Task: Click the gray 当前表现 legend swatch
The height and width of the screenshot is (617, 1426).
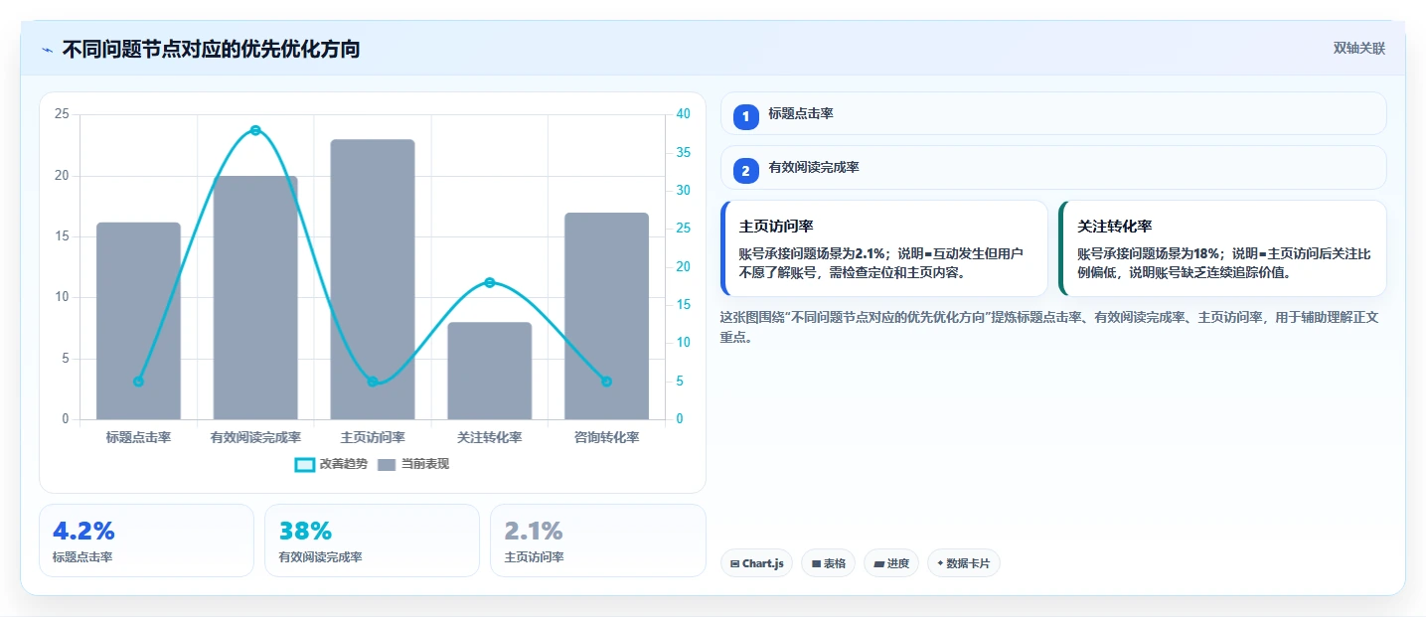Action: click(x=387, y=464)
